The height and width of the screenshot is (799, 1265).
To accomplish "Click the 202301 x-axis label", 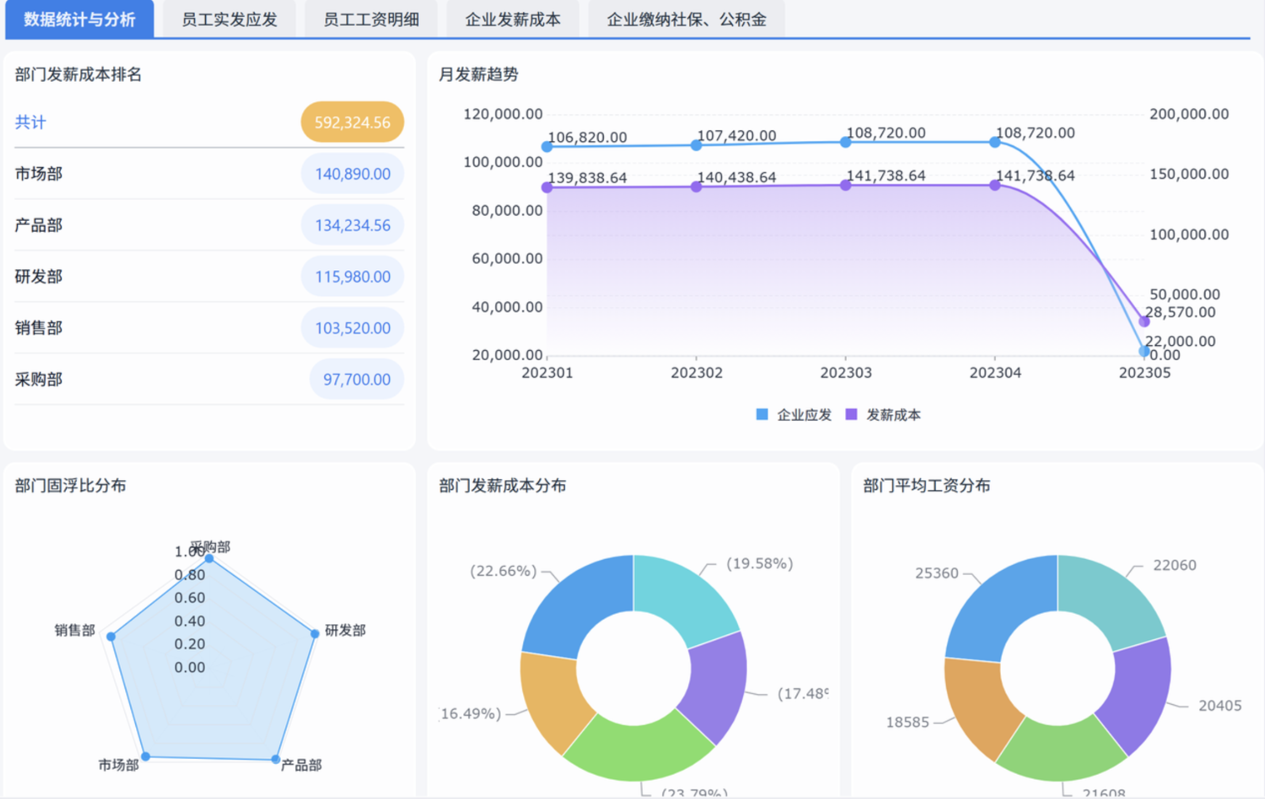I will 547,373.
